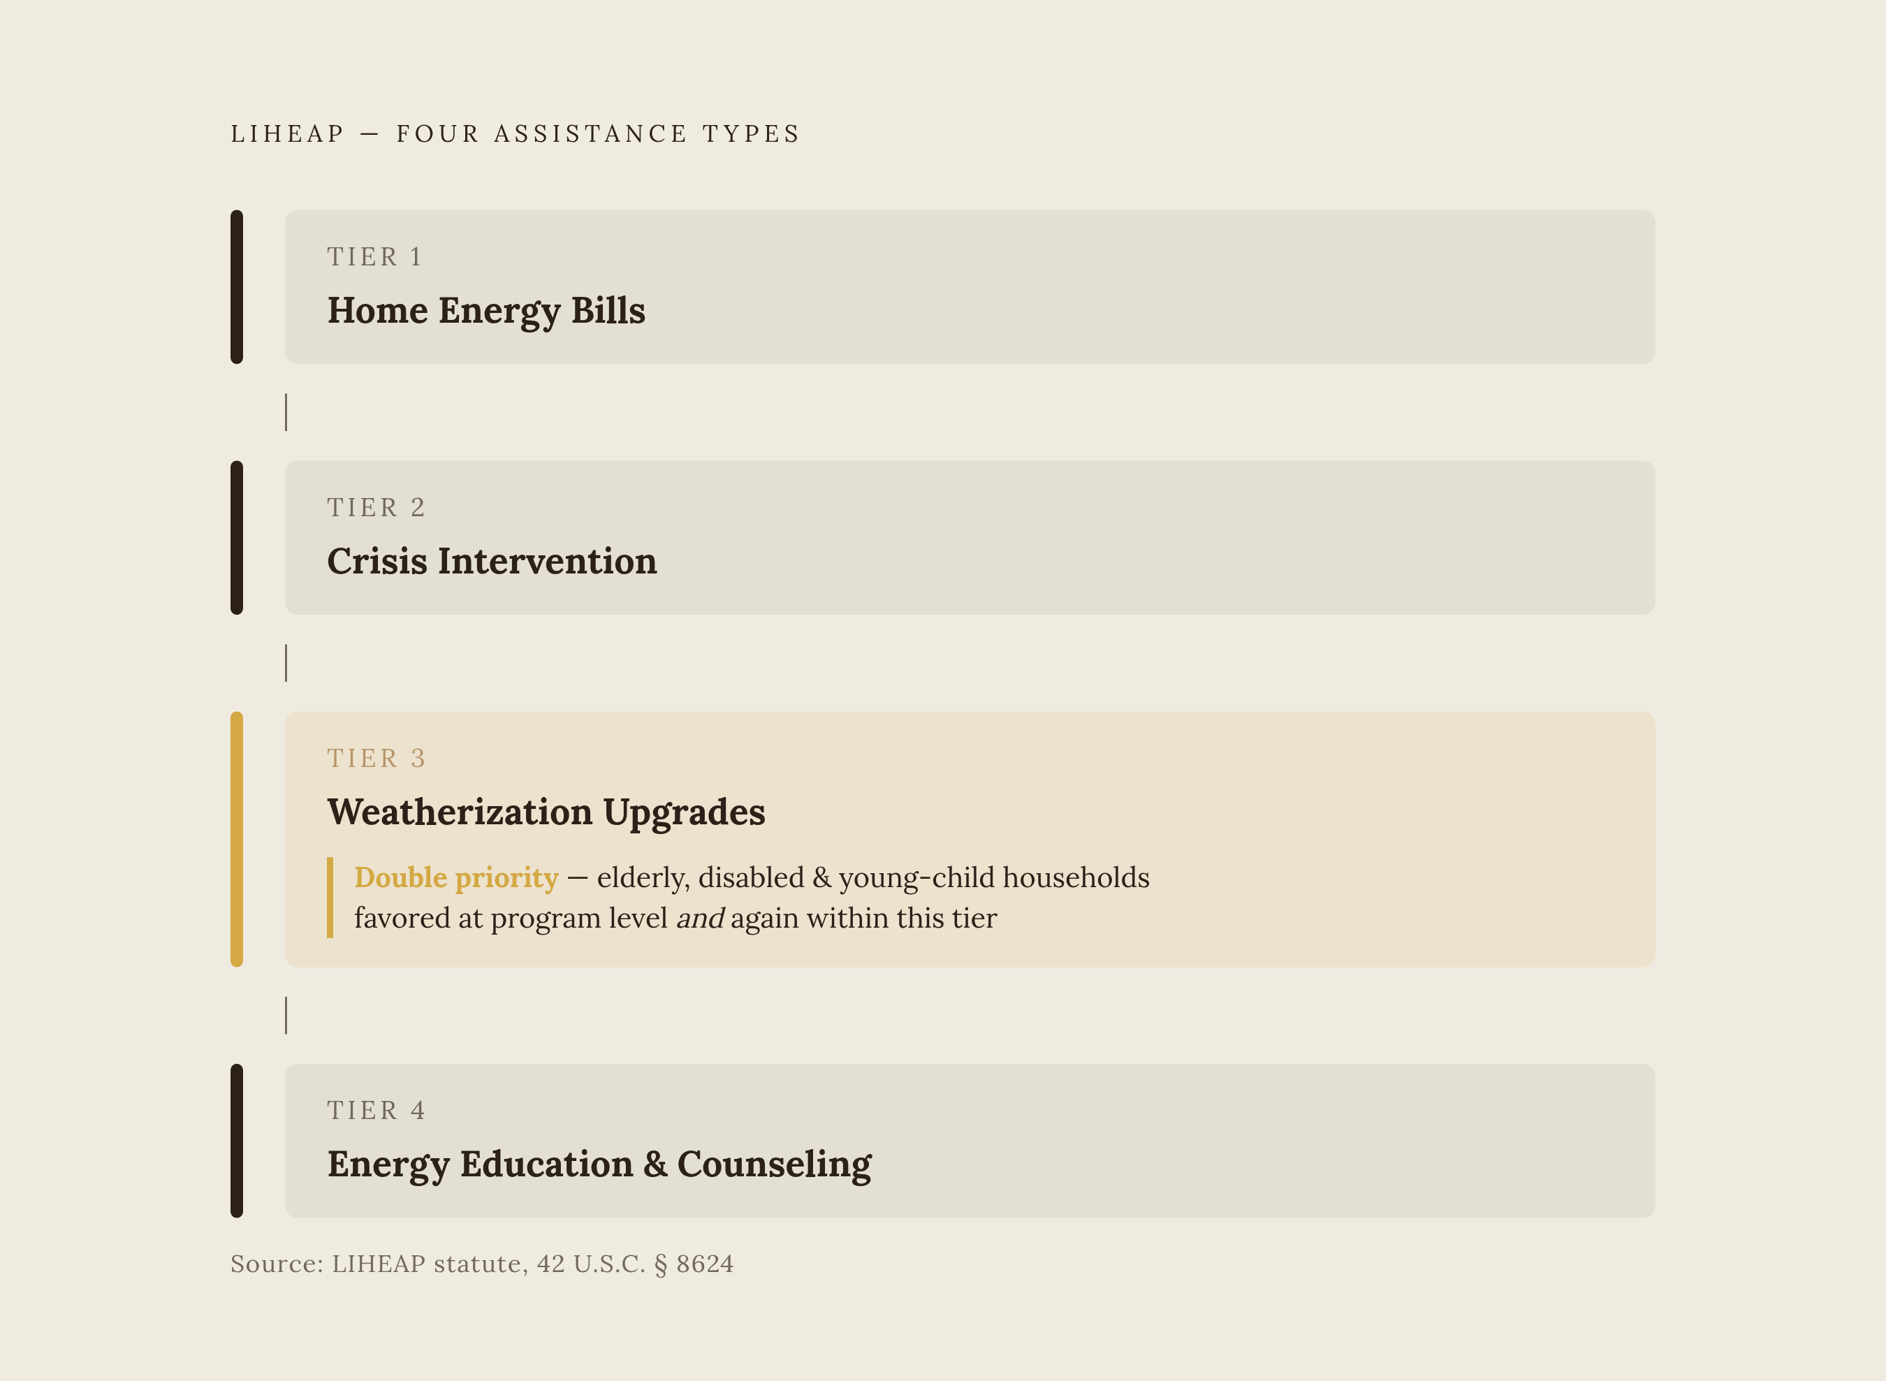Select the 'TIER 2' label
This screenshot has height=1381, width=1886.
377,507
